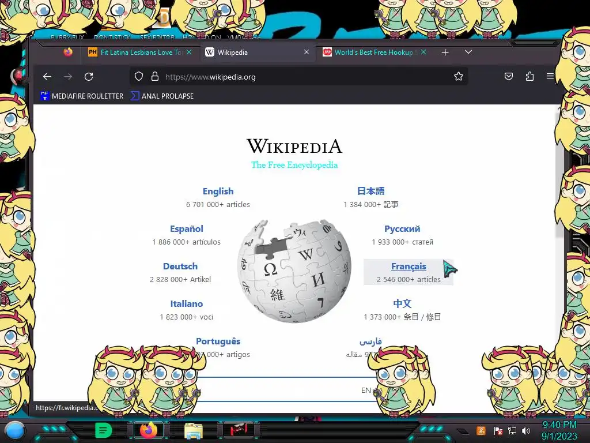Image resolution: width=590 pixels, height=443 pixels.
Task: Open Firefox View button in the tab strip
Action: 68,52
